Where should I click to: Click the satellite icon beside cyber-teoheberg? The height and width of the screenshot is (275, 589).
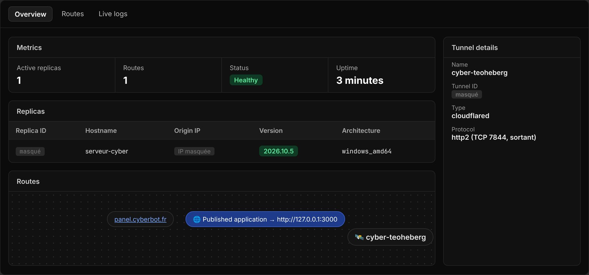(x=359, y=237)
